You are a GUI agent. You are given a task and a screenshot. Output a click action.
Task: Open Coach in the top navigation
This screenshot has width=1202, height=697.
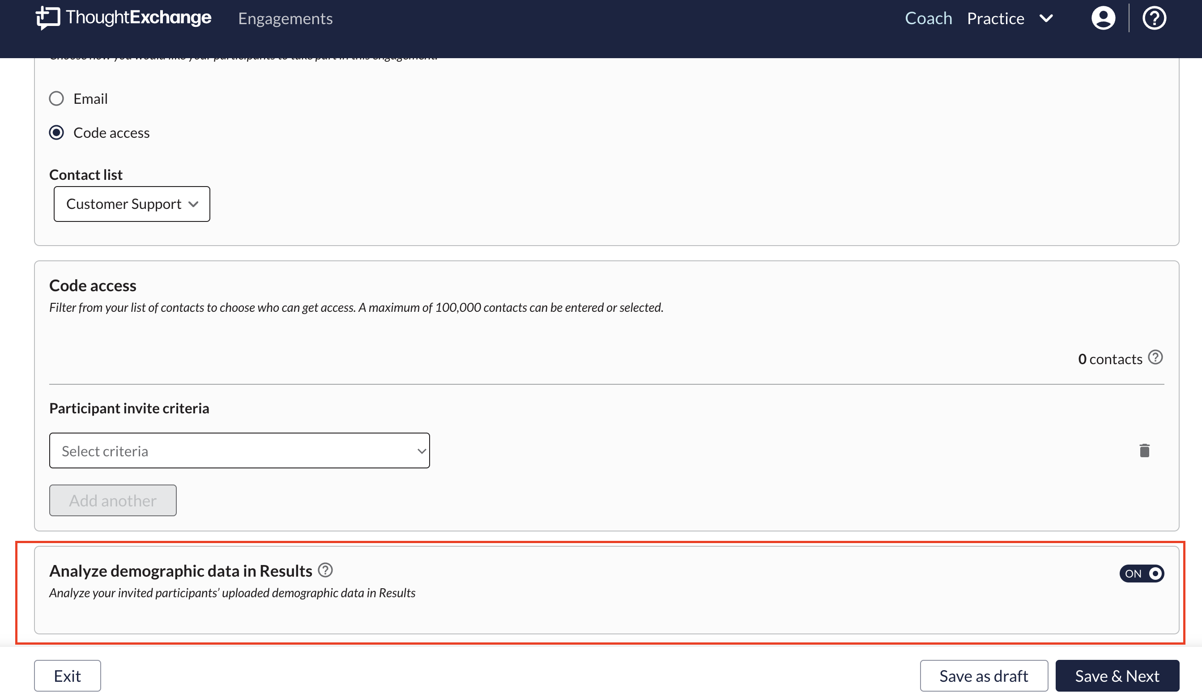[928, 19]
